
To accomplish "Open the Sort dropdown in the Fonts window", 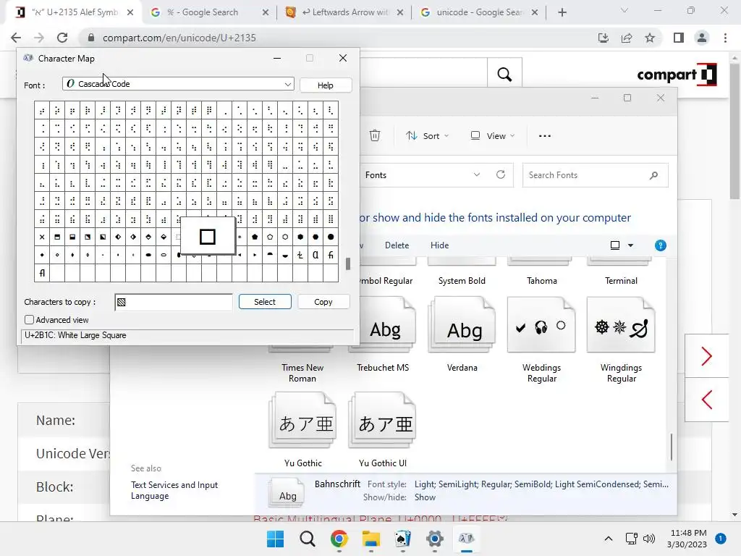I will tap(427, 135).
